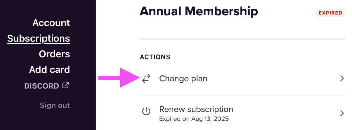Click the ACTIONS section label
This screenshot has width=352, height=130.
[x=155, y=57]
